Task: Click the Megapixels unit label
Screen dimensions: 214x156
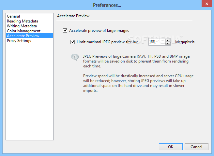Action: [x=185, y=42]
